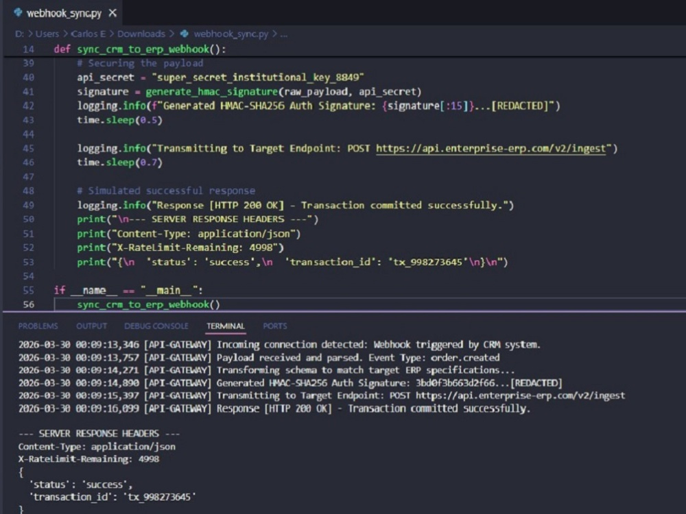Click the 'super_secret_institutional_key_8849' string
Screen dimensions: 686x514
point(258,78)
